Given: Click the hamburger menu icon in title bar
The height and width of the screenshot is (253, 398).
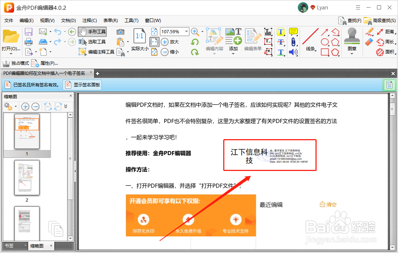Looking at the screenshot, I should coord(358,8).
